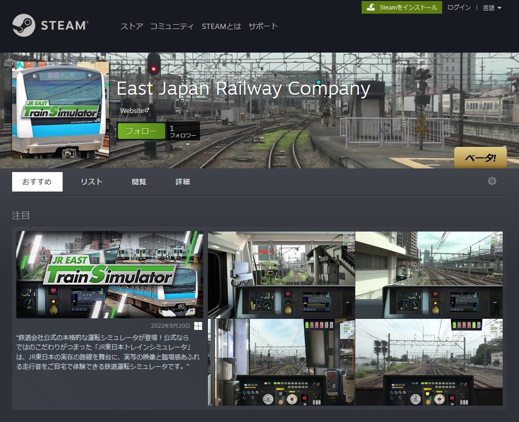This screenshot has width=519, height=422.
Task: Click the JR East Train Simulator avatar image
Action: pos(61,110)
